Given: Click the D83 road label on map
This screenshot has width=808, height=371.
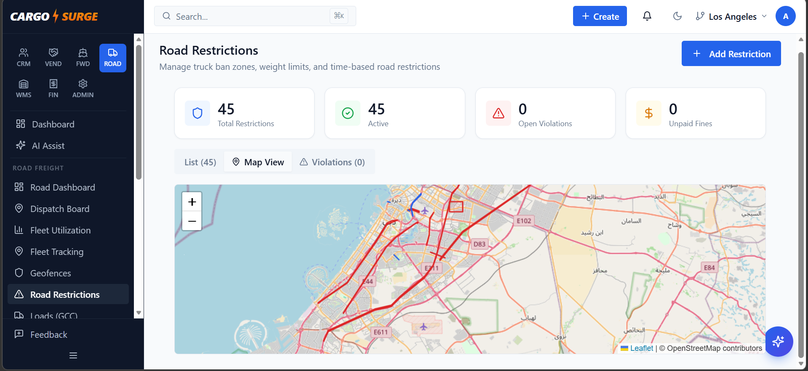Looking at the screenshot, I should (480, 244).
